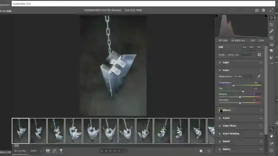
Task: Open the filmstrip filter funnel icon
Action: [x=61, y=151]
